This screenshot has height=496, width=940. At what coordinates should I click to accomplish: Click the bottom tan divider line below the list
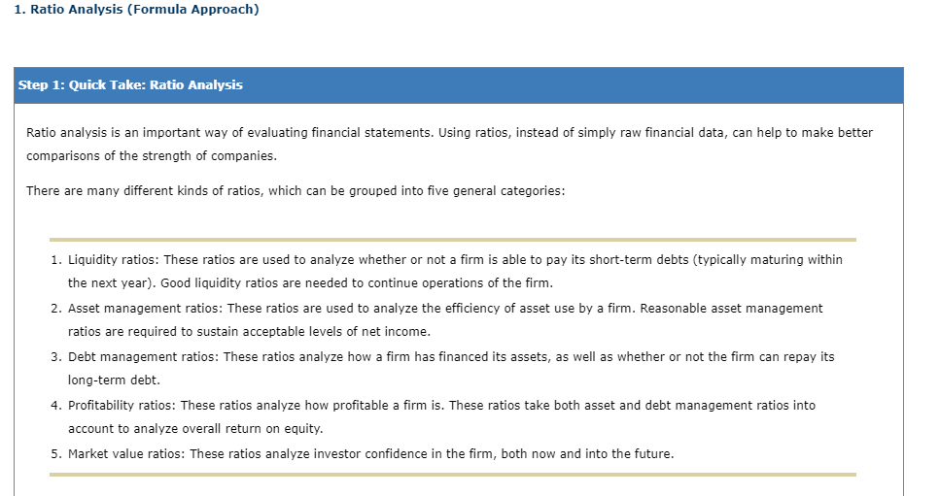(x=452, y=475)
